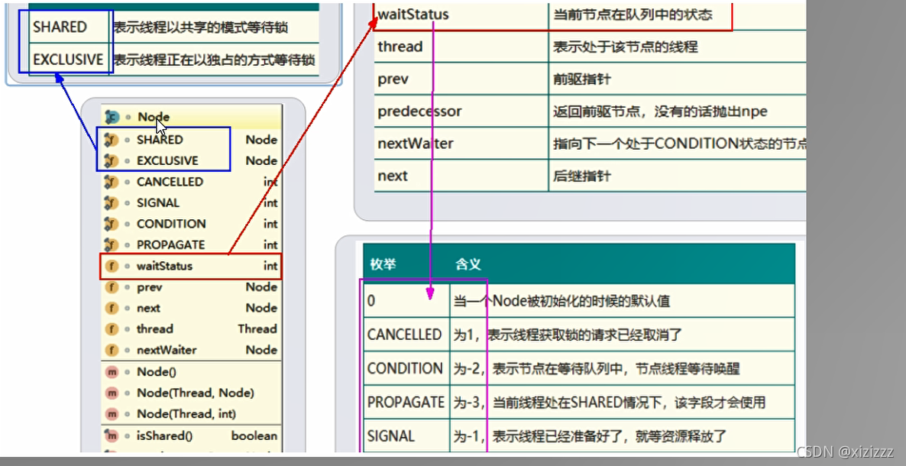Image resolution: width=906 pixels, height=466 pixels.
Task: Click the field icon beside EXCLUSIVE Node row
Action: click(111, 160)
